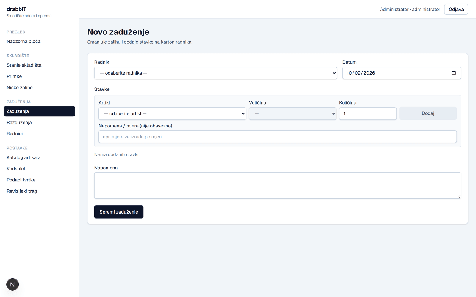The width and height of the screenshot is (476, 297).
Task: Log out using Odjava button
Action: tap(456, 9)
